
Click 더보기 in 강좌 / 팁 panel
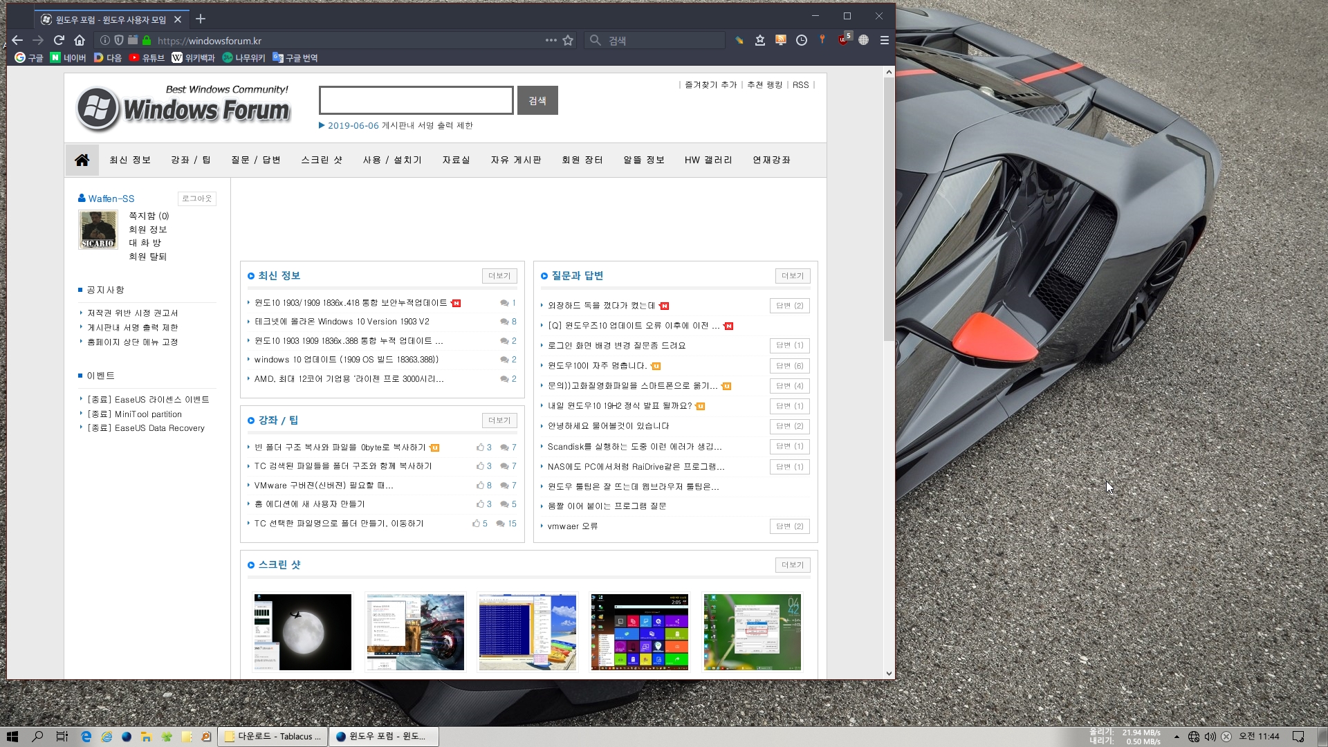499,421
